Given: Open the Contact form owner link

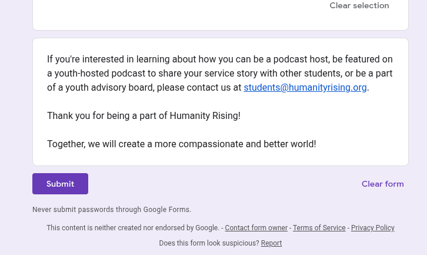Looking at the screenshot, I should [x=256, y=228].
